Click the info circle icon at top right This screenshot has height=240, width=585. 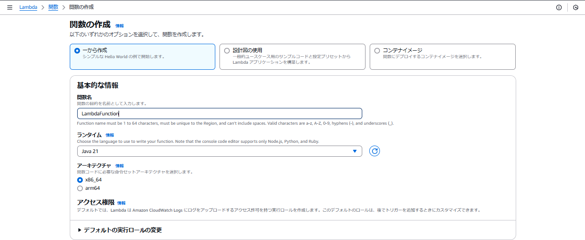(x=559, y=7)
